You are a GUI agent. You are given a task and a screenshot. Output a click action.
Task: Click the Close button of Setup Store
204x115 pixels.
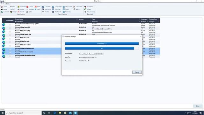point(198,106)
